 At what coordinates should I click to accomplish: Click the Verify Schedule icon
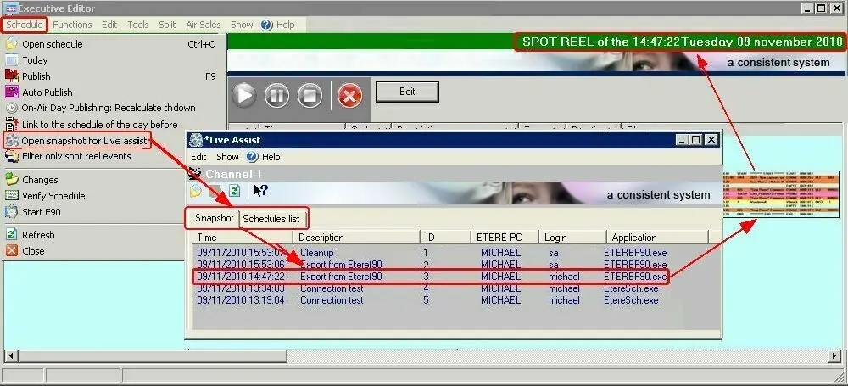[12, 196]
